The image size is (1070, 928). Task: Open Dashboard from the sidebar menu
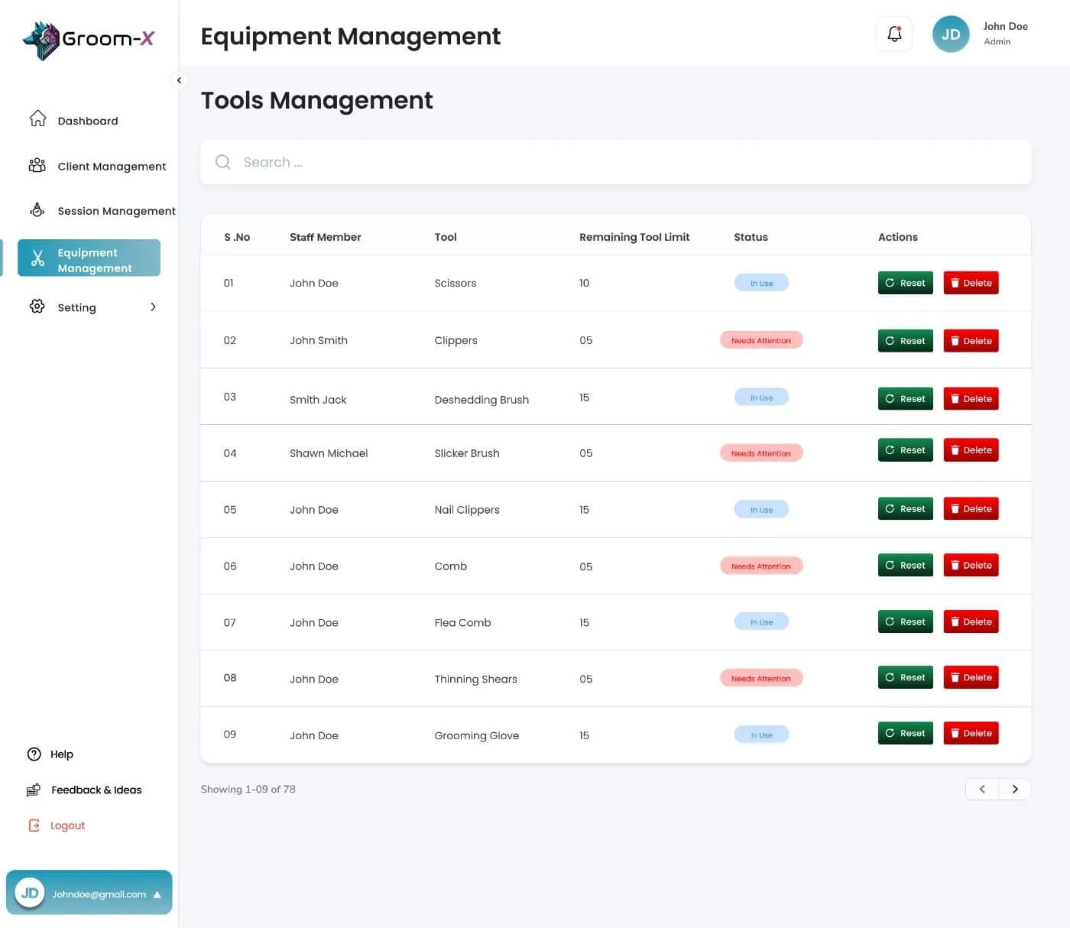click(x=89, y=120)
